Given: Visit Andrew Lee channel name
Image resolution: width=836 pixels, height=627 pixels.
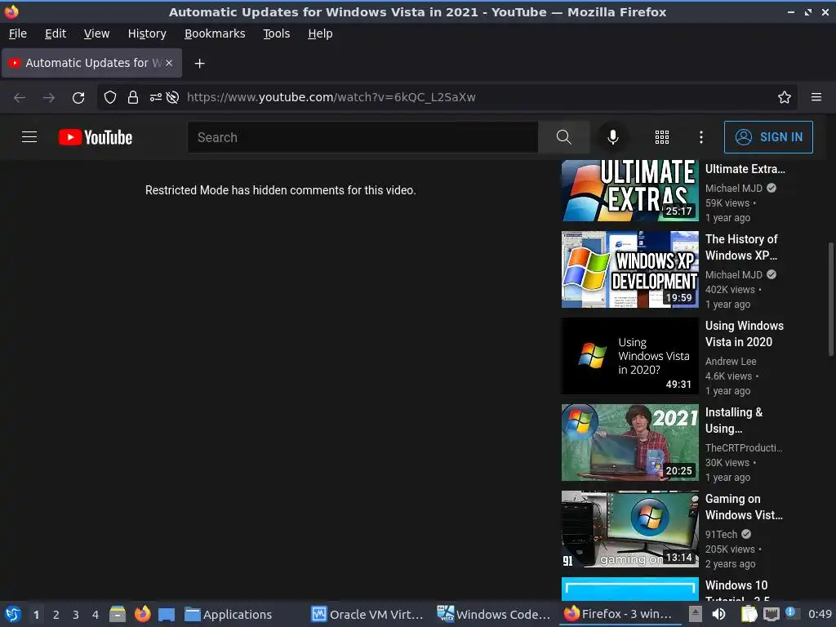Looking at the screenshot, I should pos(731,362).
